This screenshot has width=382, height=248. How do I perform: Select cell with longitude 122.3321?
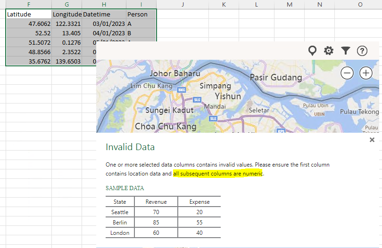(x=67, y=24)
